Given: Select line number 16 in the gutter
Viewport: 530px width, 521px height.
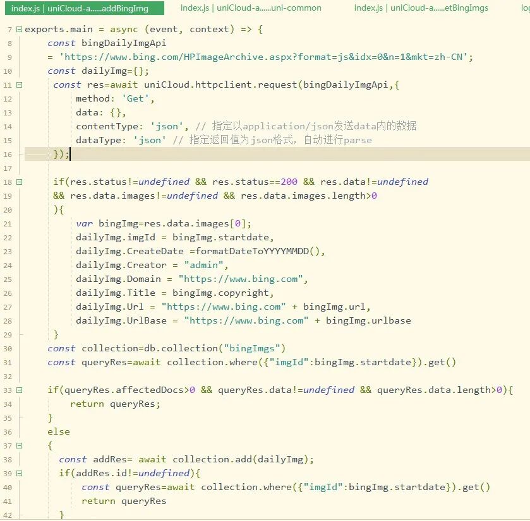Looking at the screenshot, I should click(8, 155).
